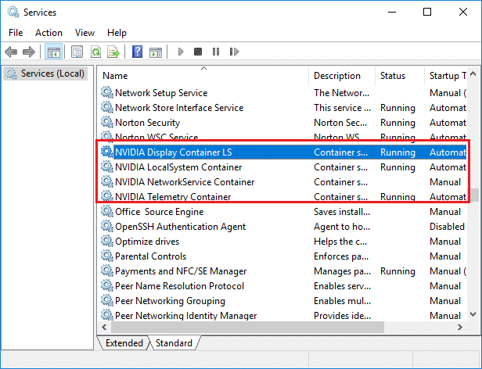Select the OpenSSH Authentication Agent row
The width and height of the screenshot is (482, 369).
[181, 227]
